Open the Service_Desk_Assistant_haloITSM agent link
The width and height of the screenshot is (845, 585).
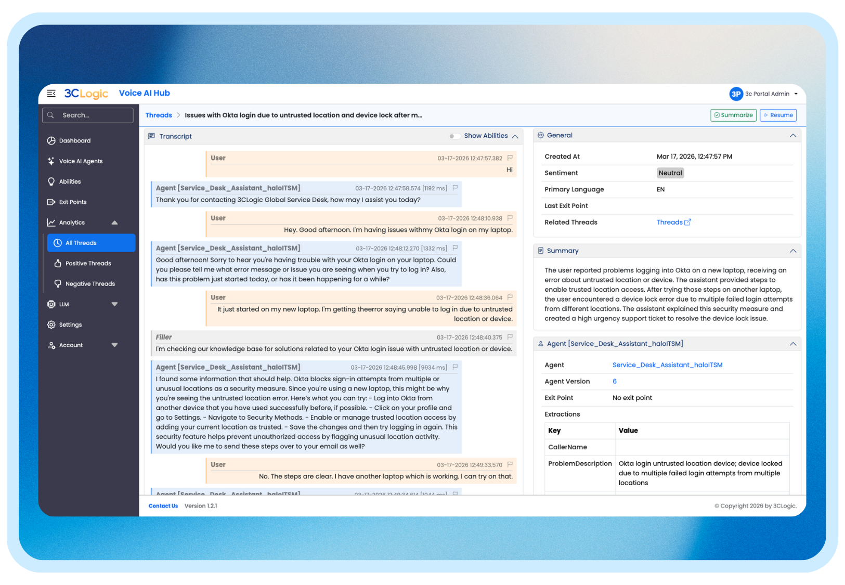[667, 365]
